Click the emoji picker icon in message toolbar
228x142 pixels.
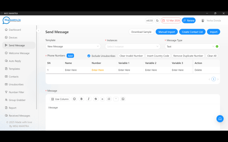coord(74,99)
